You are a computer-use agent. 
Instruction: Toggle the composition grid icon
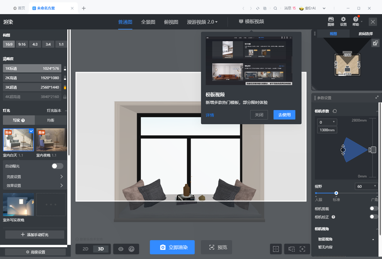click(276, 249)
